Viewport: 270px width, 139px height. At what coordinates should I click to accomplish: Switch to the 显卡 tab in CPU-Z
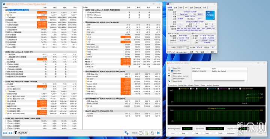(192, 7)
